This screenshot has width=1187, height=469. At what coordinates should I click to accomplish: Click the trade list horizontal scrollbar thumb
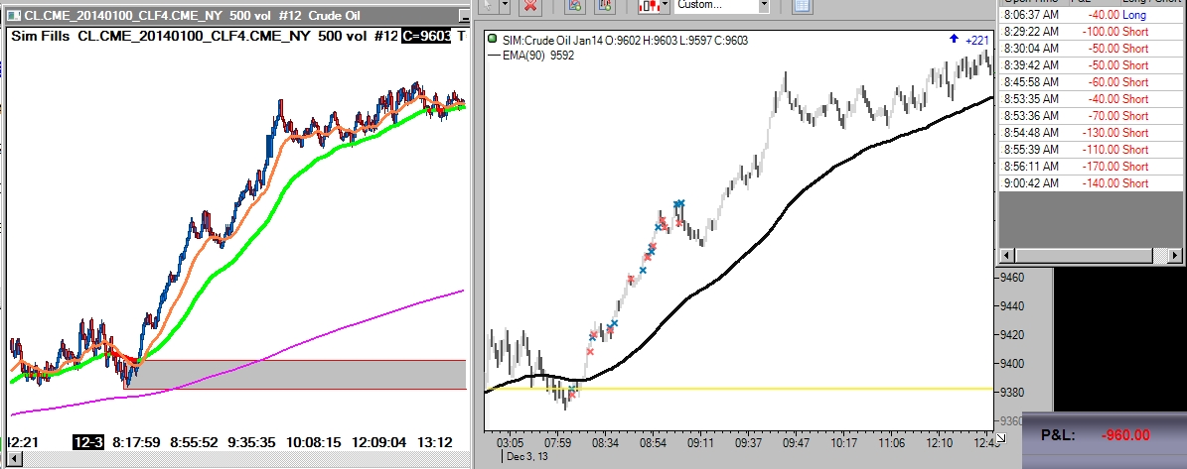(x=1084, y=257)
